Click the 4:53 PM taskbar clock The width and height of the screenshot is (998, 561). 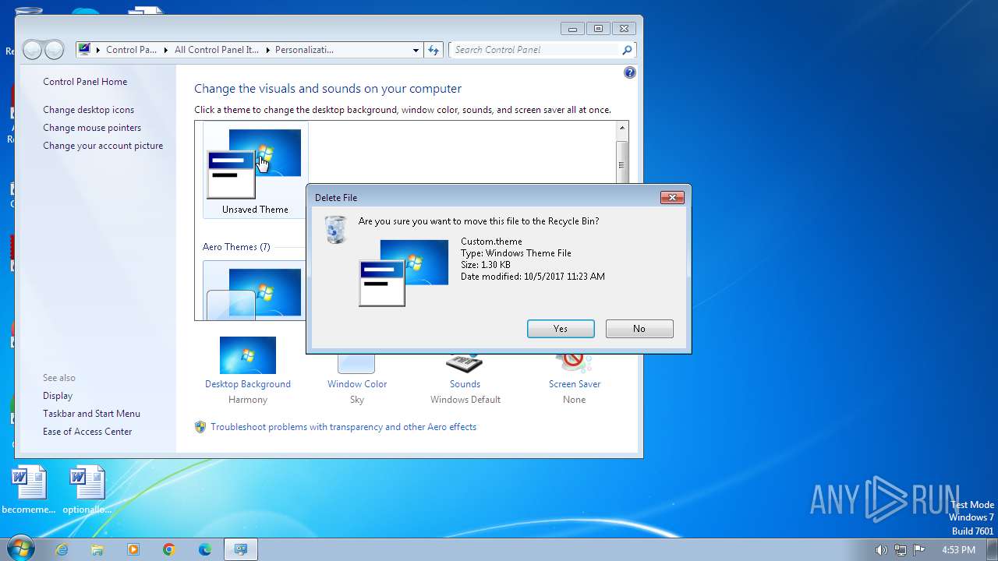coord(958,549)
